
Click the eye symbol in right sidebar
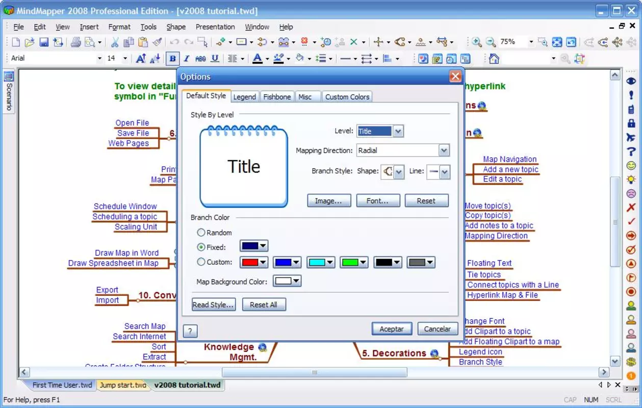631,81
